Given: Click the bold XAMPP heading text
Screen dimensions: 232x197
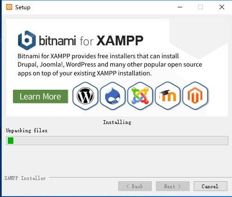Looking at the screenshot, I should (120, 41).
